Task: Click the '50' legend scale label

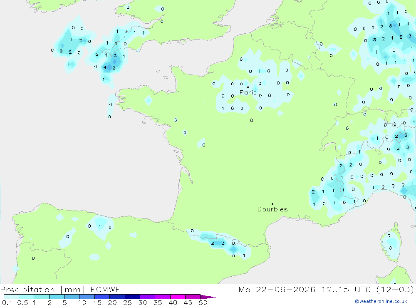Action: pyautogui.click(x=203, y=303)
